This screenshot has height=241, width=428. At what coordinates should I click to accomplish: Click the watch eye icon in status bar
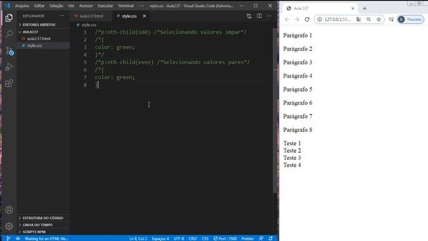(x=18, y=238)
